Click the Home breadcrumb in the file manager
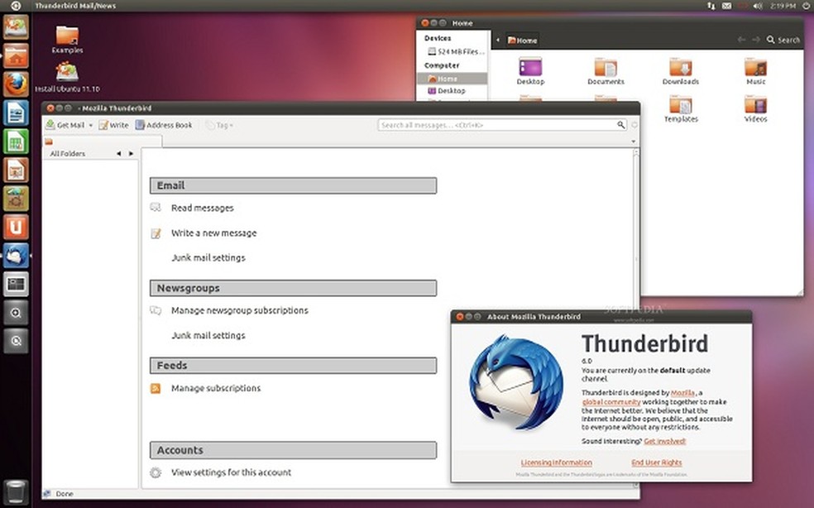The width and height of the screenshot is (814, 508). pos(520,39)
